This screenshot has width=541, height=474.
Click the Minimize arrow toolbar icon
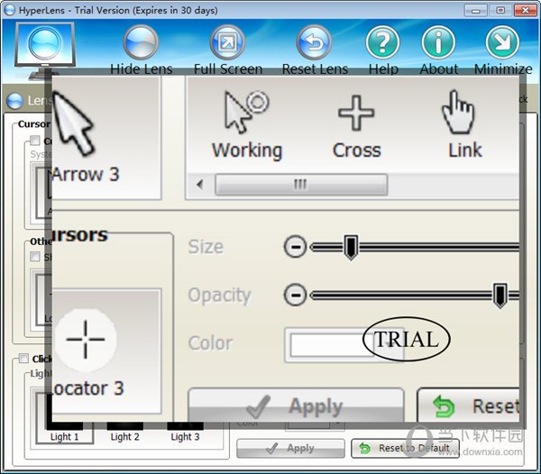502,42
